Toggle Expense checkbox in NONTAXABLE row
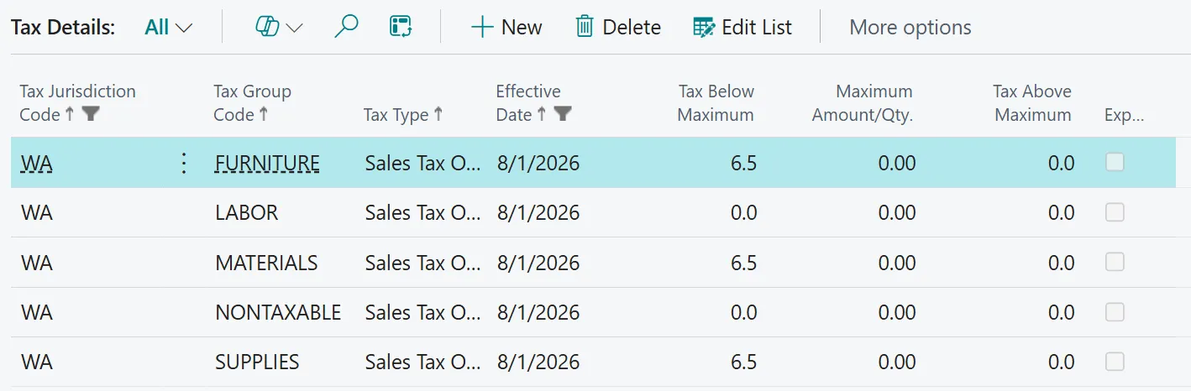This screenshot has height=391, width=1191. 1115,313
